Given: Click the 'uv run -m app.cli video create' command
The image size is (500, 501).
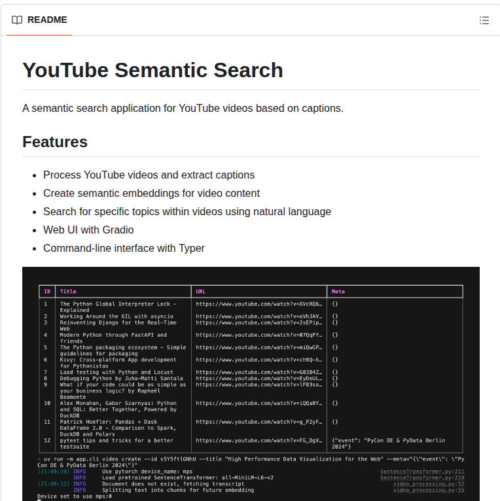Looking at the screenshot, I should coord(251,462).
